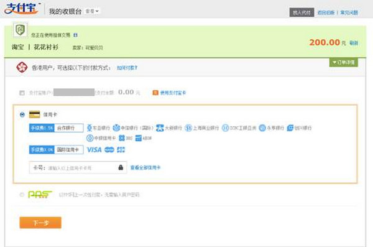Click the dark grey button in the top bar

coord(302,12)
